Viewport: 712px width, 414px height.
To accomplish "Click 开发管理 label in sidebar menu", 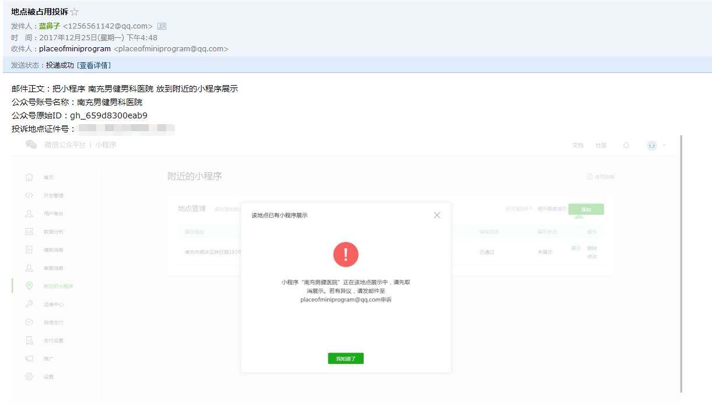I will coord(53,195).
